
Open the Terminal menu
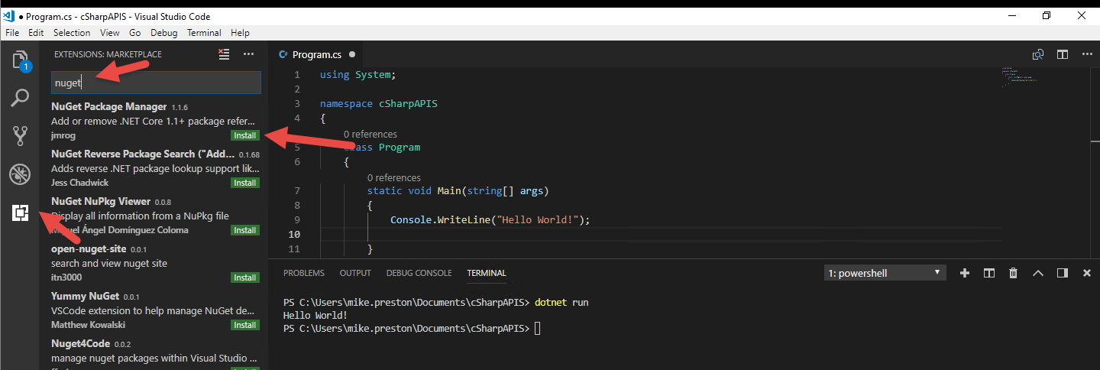tap(204, 33)
